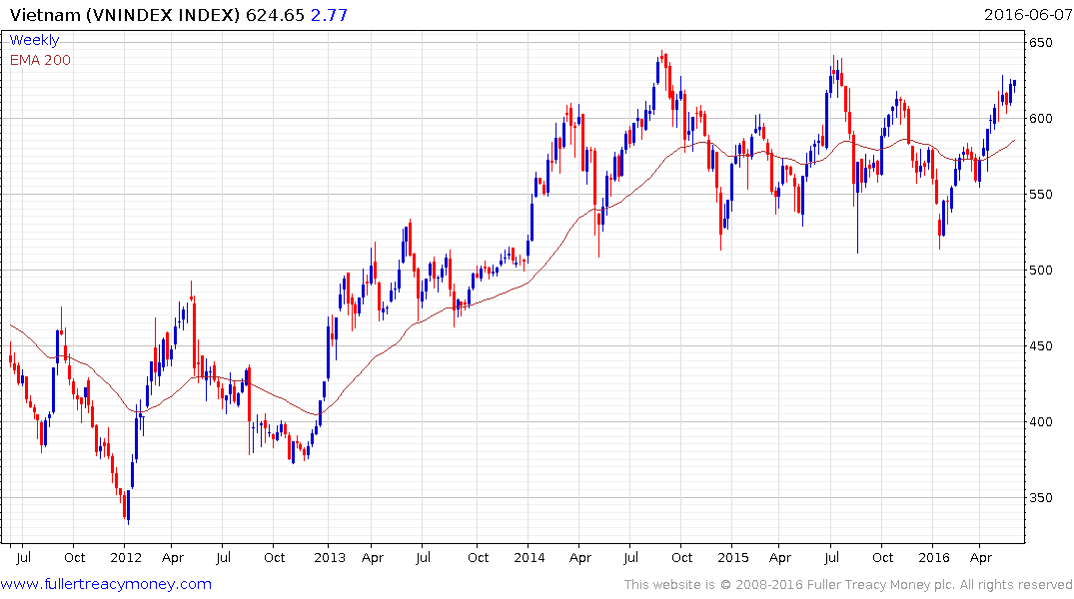This screenshot has width=1074, height=599.
Task: Click the 'EMA 200' legend label
Action: [x=40, y=60]
